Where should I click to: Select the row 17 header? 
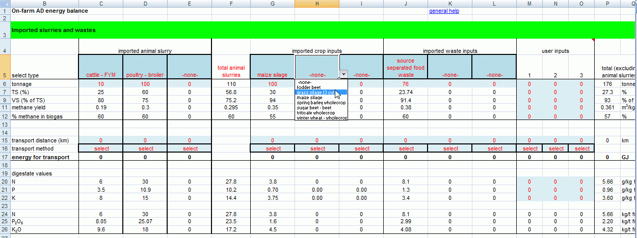5,157
